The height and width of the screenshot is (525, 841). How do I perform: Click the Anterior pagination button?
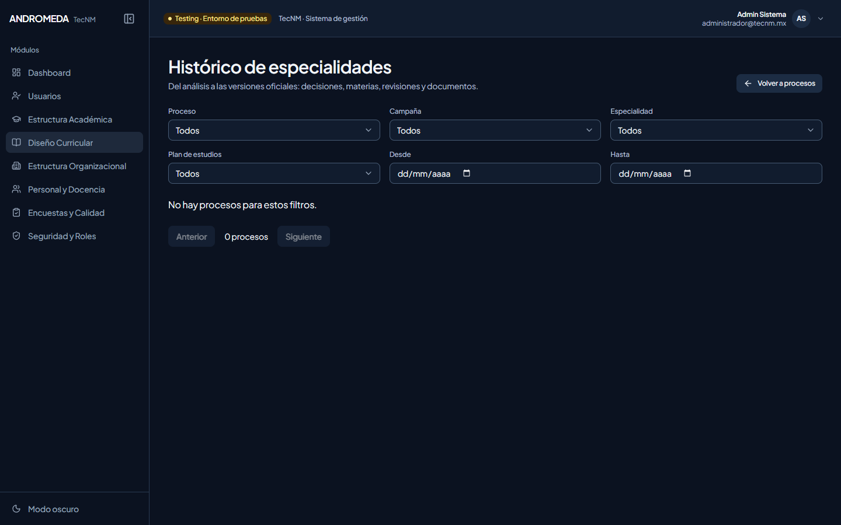pyautogui.click(x=192, y=236)
